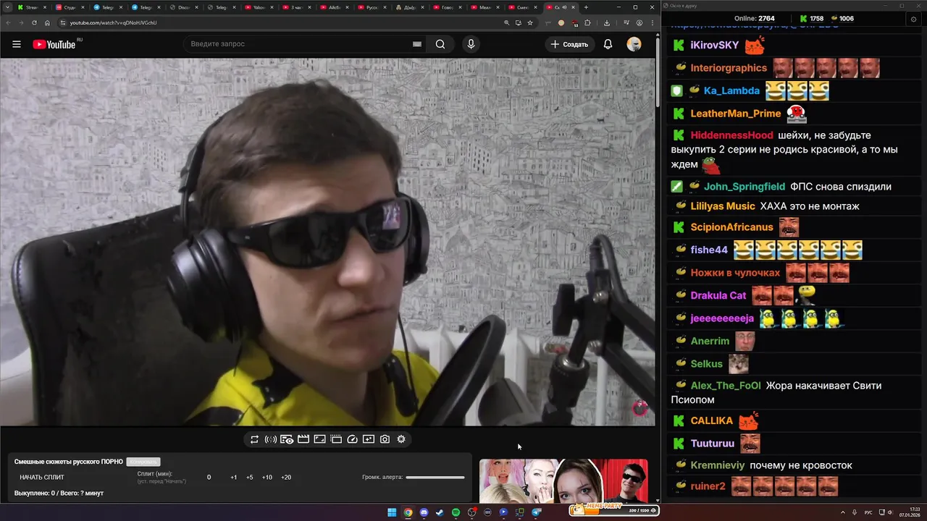Switch to the Yakov YouTube tab

tap(258, 7)
